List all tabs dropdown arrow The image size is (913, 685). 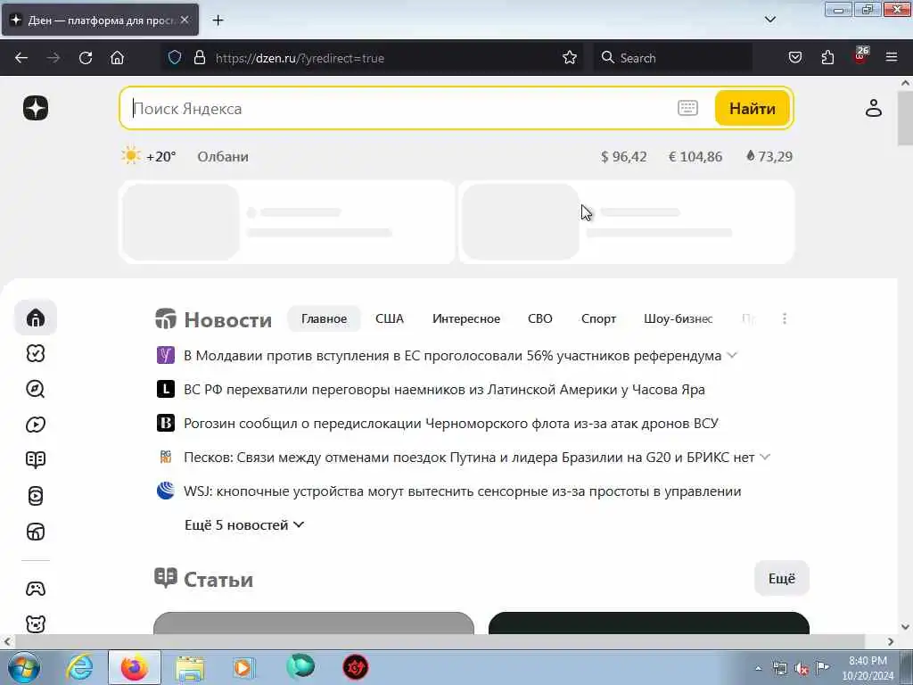[769, 20]
